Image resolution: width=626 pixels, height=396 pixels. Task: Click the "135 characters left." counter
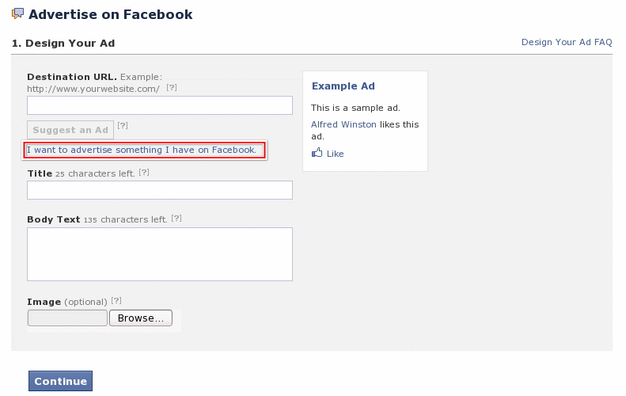(125, 219)
